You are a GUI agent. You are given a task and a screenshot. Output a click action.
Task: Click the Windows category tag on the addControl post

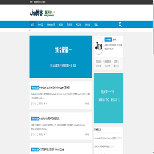point(35,118)
